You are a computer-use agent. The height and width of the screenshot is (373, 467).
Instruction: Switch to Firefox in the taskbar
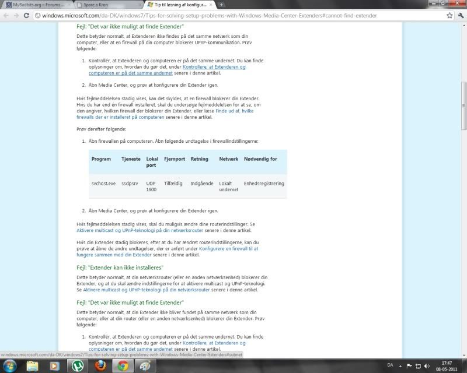pos(100,366)
